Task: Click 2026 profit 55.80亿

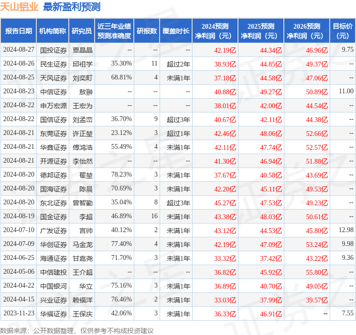Action: [317, 272]
